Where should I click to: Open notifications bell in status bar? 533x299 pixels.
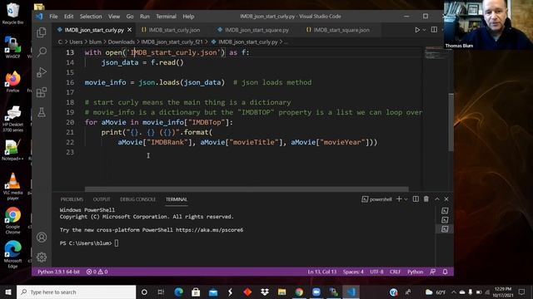445,272
